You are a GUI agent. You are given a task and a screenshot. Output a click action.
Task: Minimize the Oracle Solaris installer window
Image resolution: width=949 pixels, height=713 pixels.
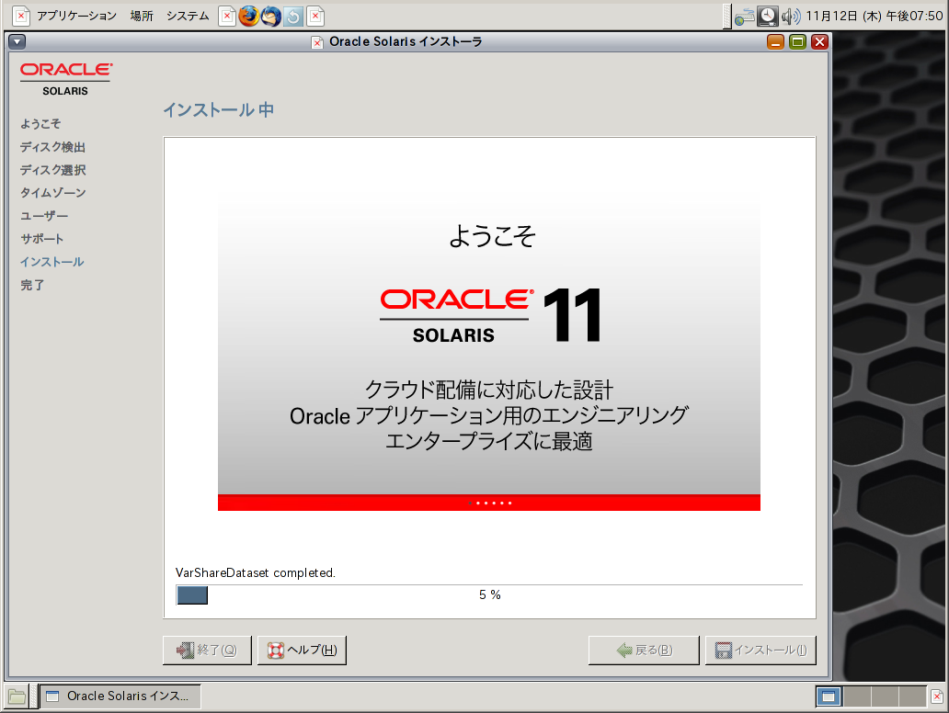coord(775,41)
